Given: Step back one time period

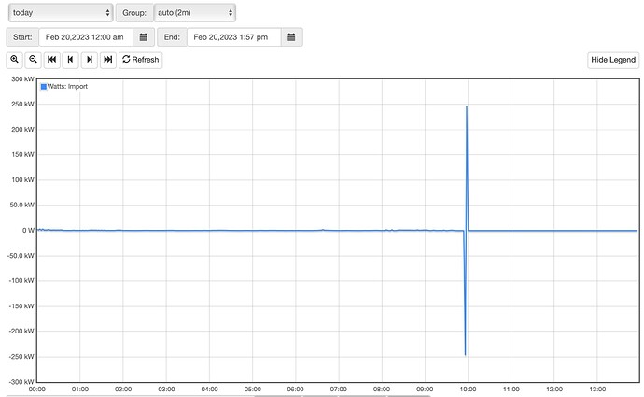Looking at the screenshot, I should tap(71, 60).
